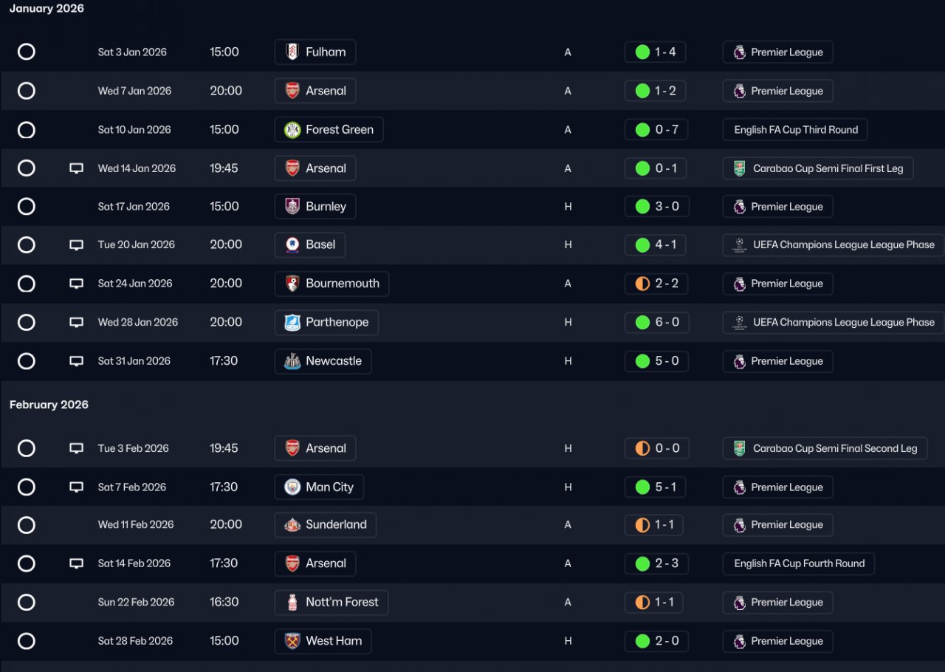Click the Sunderland club badge icon
The width and height of the screenshot is (945, 672).
292,525
